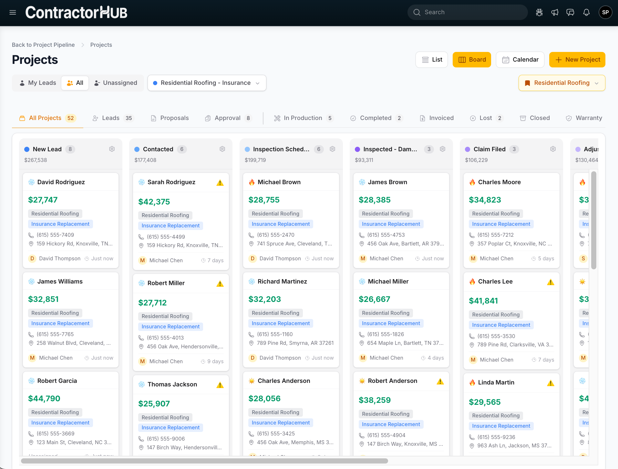Open the chat messages icon

[x=570, y=12]
